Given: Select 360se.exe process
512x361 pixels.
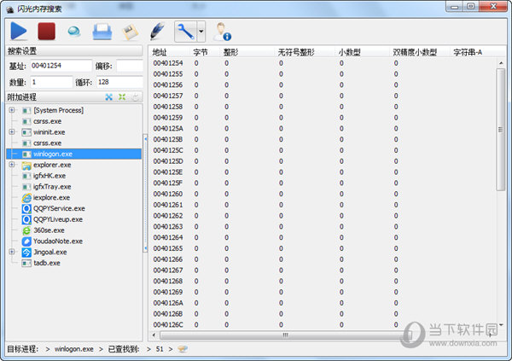Looking at the screenshot, I should 49,230.
